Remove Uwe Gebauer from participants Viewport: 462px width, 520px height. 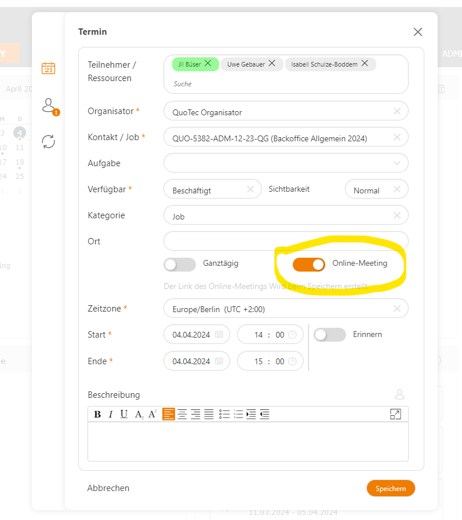pos(272,63)
